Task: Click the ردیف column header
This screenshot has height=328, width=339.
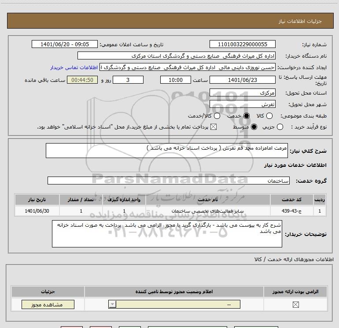Action: [x=320, y=199]
